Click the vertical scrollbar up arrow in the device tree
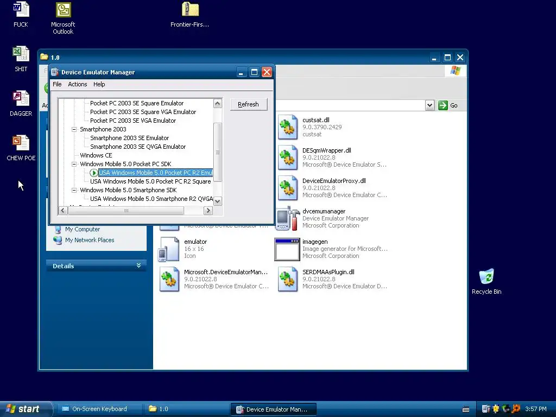 click(x=218, y=103)
